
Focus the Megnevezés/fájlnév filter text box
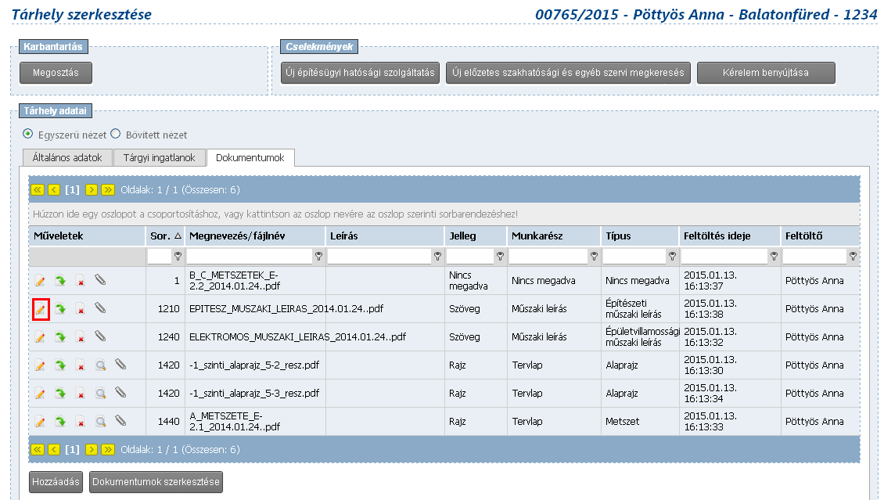[x=250, y=257]
